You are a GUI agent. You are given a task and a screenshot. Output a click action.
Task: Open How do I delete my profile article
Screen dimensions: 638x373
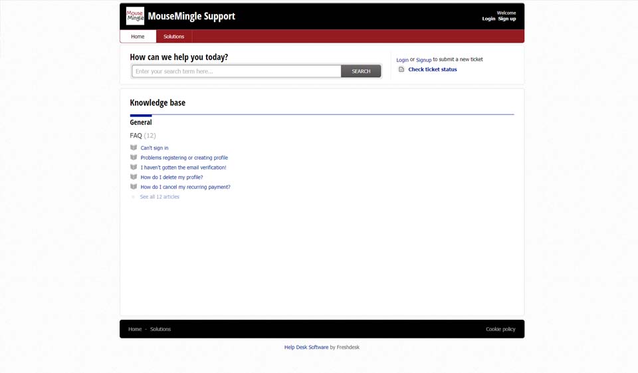(x=171, y=178)
